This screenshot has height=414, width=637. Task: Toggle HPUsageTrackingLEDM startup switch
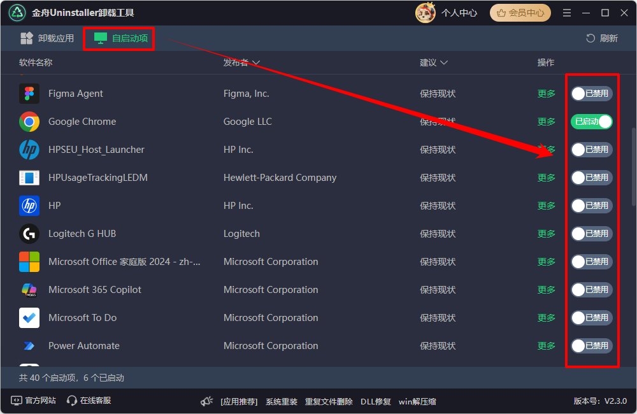592,178
